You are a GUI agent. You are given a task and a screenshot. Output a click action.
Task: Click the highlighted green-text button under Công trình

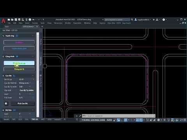tap(19, 63)
